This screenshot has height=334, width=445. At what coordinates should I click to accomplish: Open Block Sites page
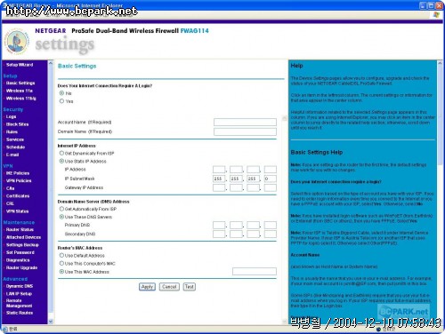pos(17,124)
